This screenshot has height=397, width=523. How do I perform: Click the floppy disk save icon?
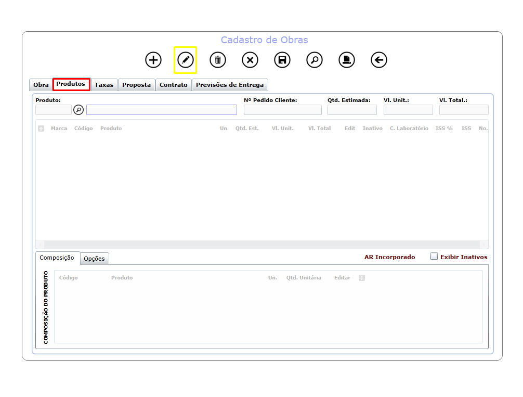point(282,60)
